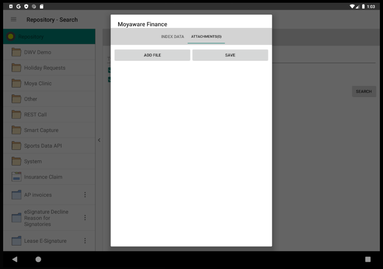This screenshot has height=269, width=383.
Task: Select the AP invoices folder icon
Action: 16,195
